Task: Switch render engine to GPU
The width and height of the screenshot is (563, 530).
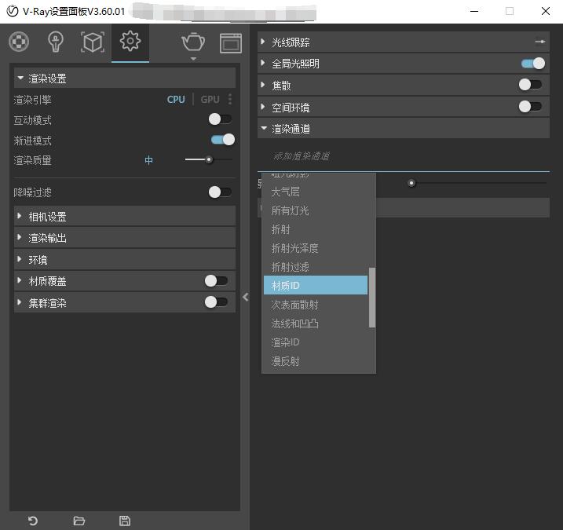Action: [210, 100]
